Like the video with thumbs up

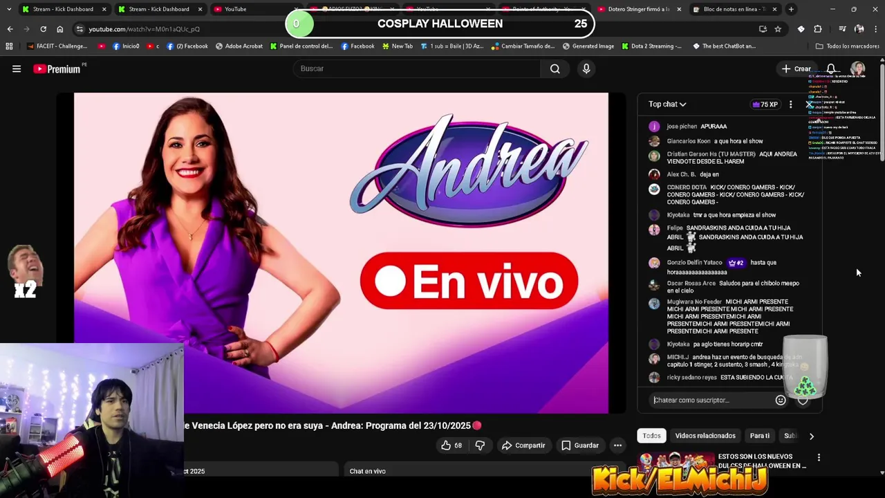451,445
